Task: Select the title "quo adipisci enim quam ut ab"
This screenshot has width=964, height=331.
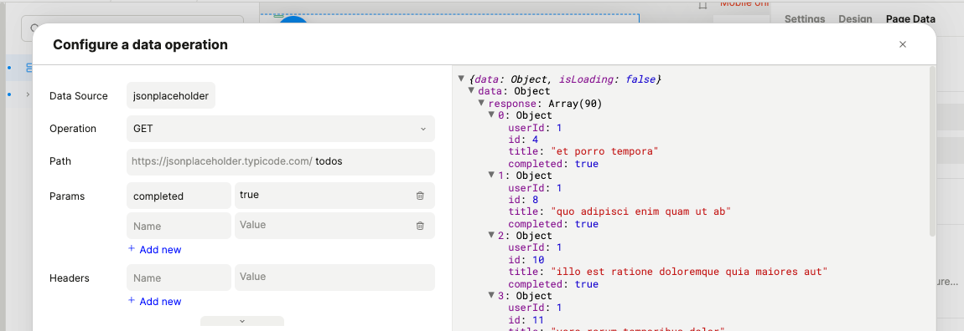Action: (641, 211)
